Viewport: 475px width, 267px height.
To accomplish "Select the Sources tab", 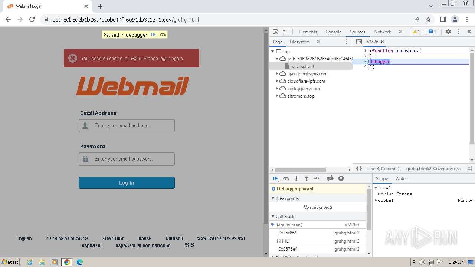I will [x=357, y=32].
